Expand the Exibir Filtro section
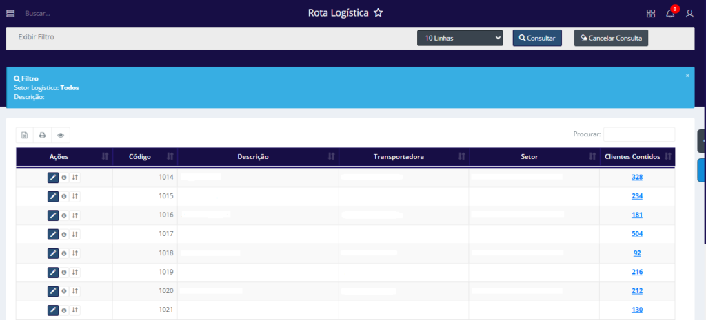 [36, 36]
